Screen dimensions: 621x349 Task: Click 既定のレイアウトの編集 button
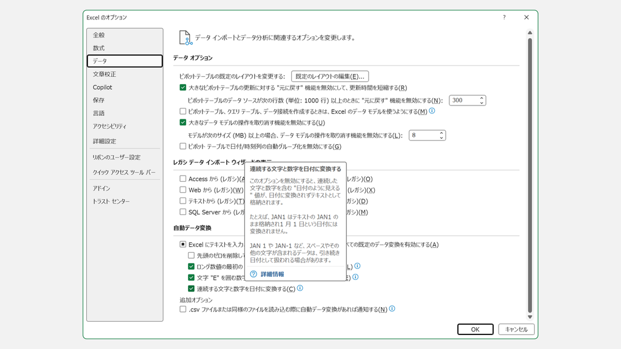(x=330, y=76)
